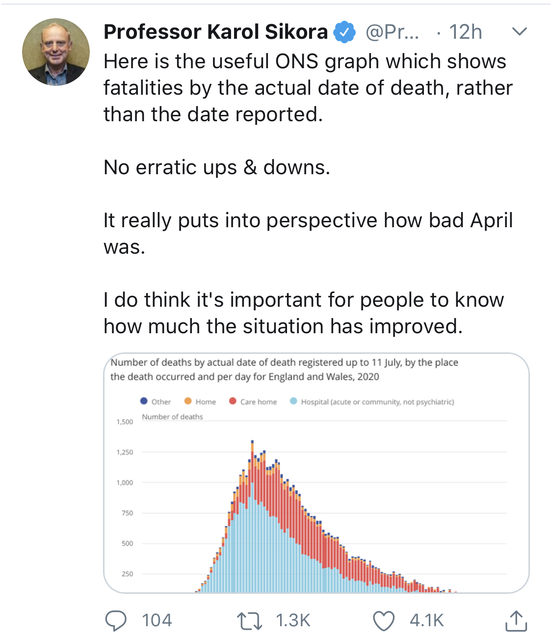Click the truncated @Pr... handle
Viewport: 552px width, 638px height.
click(x=393, y=32)
